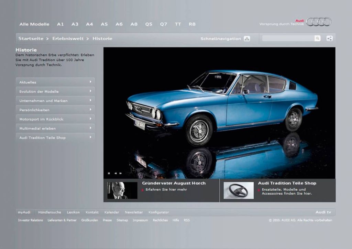This screenshot has height=249, width=352.
Task: Select the R8 model tab
Action: (x=192, y=24)
